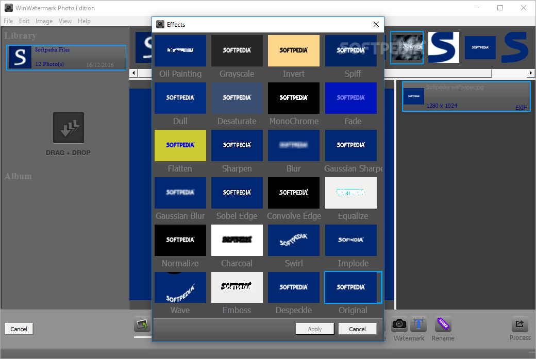Click the Cancel button in main window
Image resolution: width=536 pixels, height=359 pixels.
19,329
